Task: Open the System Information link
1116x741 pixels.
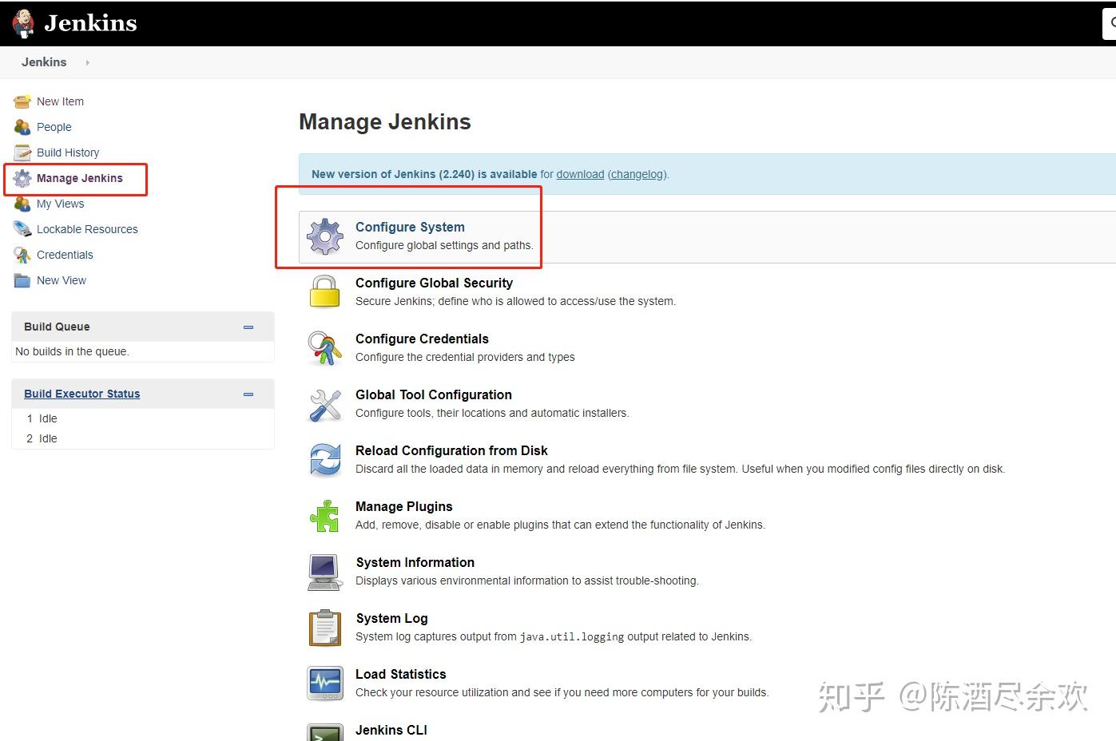Action: (415, 562)
